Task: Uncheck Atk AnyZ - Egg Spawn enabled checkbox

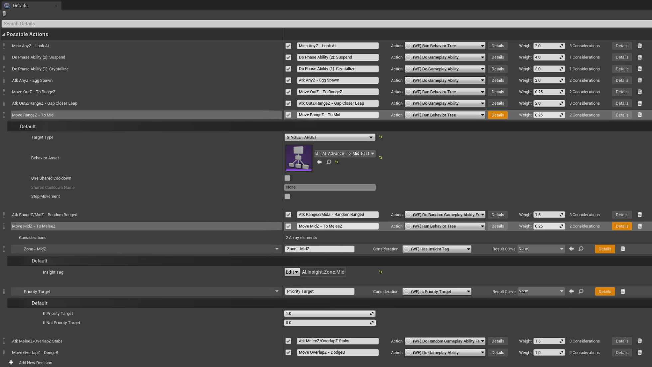Action: 288,80
